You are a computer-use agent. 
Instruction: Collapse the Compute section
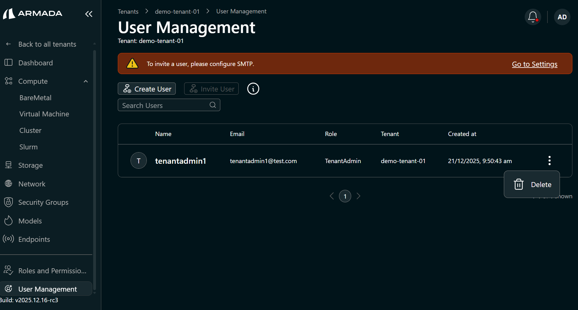(x=85, y=81)
